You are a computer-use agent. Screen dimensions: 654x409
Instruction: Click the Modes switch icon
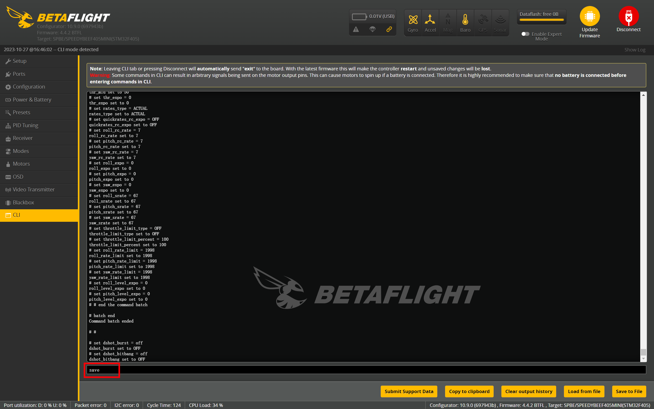click(8, 151)
